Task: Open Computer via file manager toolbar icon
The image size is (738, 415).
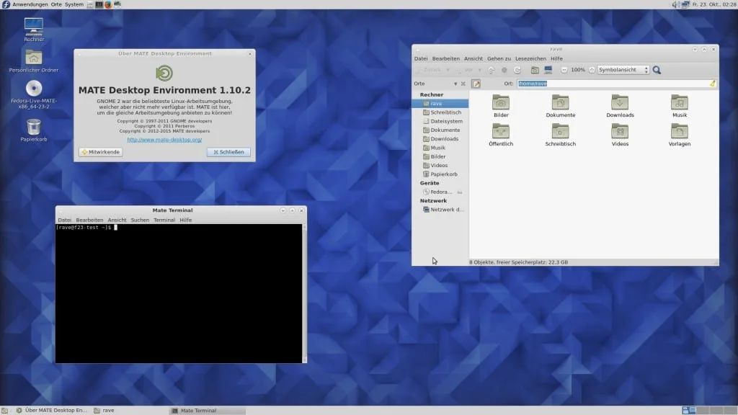Action: (x=548, y=70)
